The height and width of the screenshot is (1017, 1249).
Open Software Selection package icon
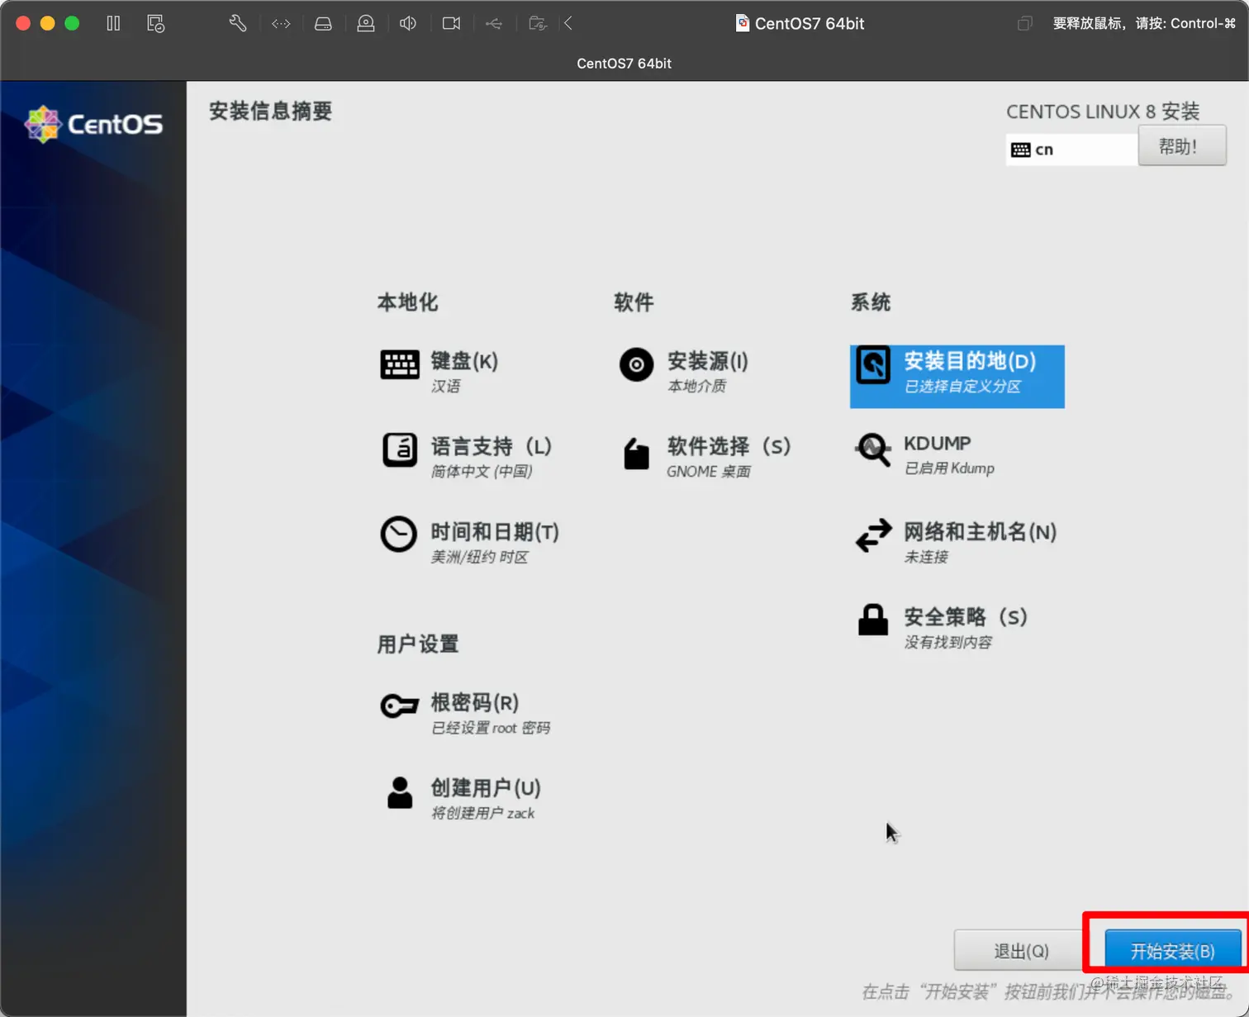(636, 454)
